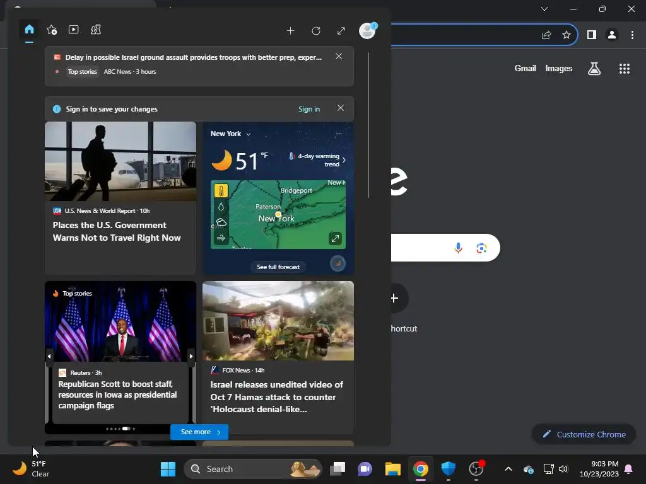Click the See more button

[x=199, y=432]
